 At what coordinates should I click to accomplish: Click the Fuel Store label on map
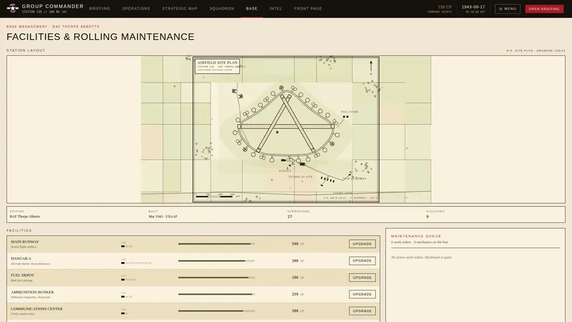pyautogui.click(x=349, y=112)
